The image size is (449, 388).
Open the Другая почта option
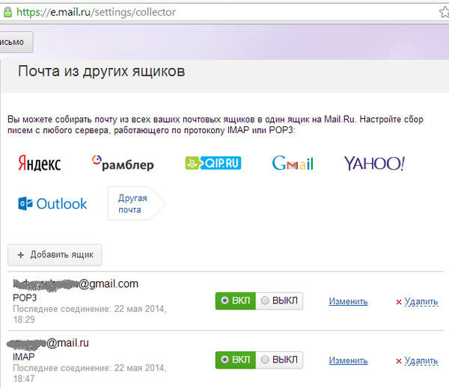[x=137, y=203]
